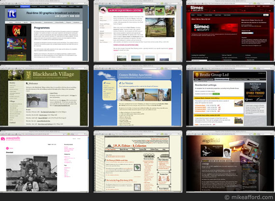Open 'Contact Me' in Tolkien nav bar
Image resolution: width=275 pixels, height=201 pixels.
click(143, 149)
